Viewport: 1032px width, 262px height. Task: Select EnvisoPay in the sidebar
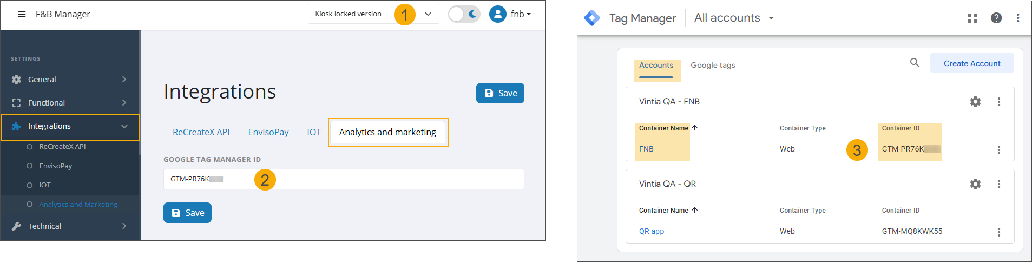(x=55, y=166)
